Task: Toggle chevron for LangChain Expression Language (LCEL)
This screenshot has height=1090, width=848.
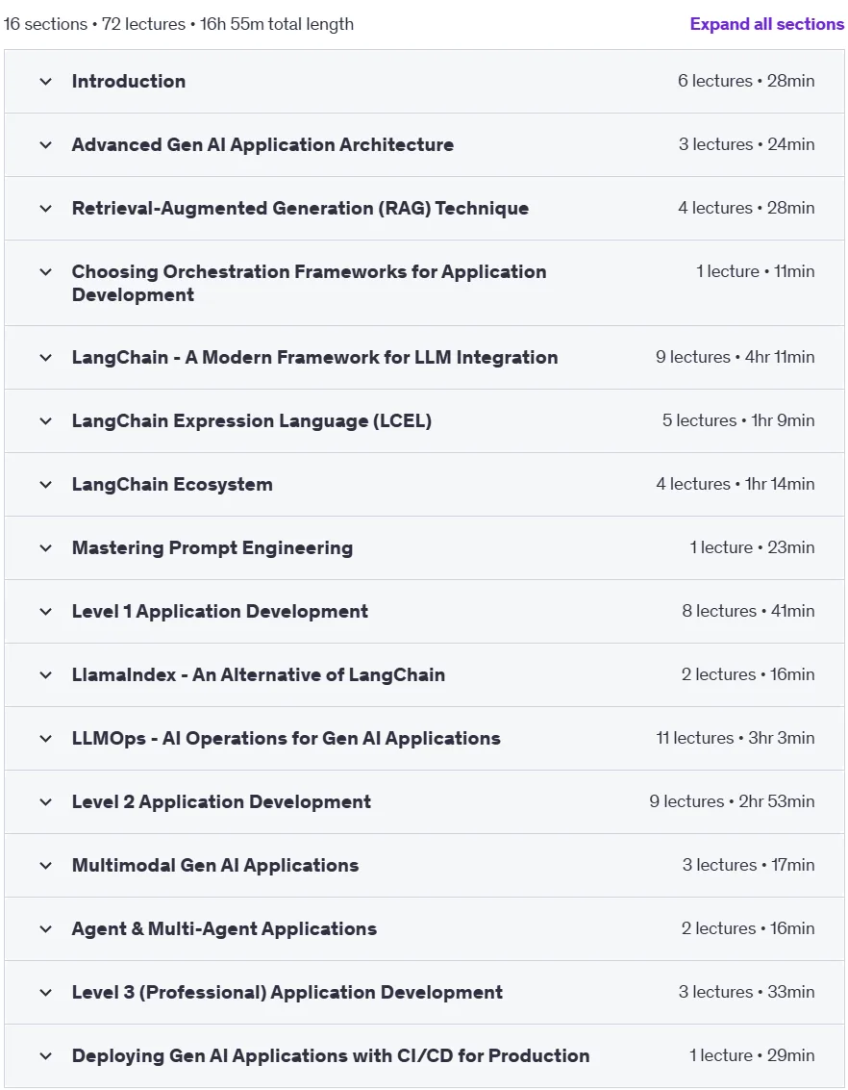Action: (x=46, y=421)
